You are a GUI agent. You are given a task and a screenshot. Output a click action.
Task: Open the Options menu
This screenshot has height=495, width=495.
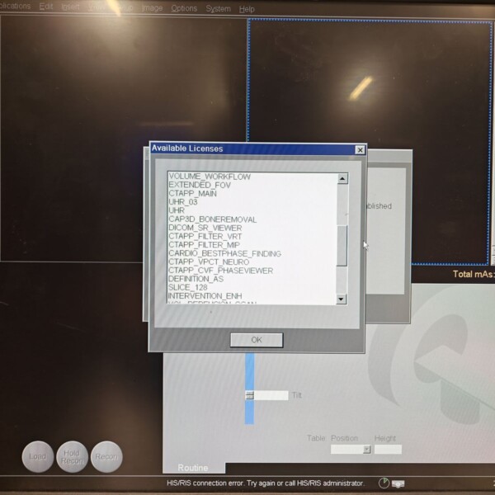[x=184, y=8]
